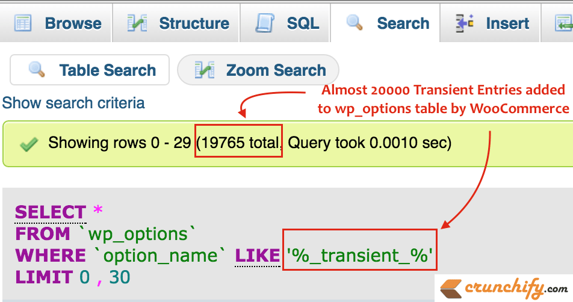This screenshot has height=302, width=573.
Task: Click the Structure tab icon
Action: (x=137, y=23)
